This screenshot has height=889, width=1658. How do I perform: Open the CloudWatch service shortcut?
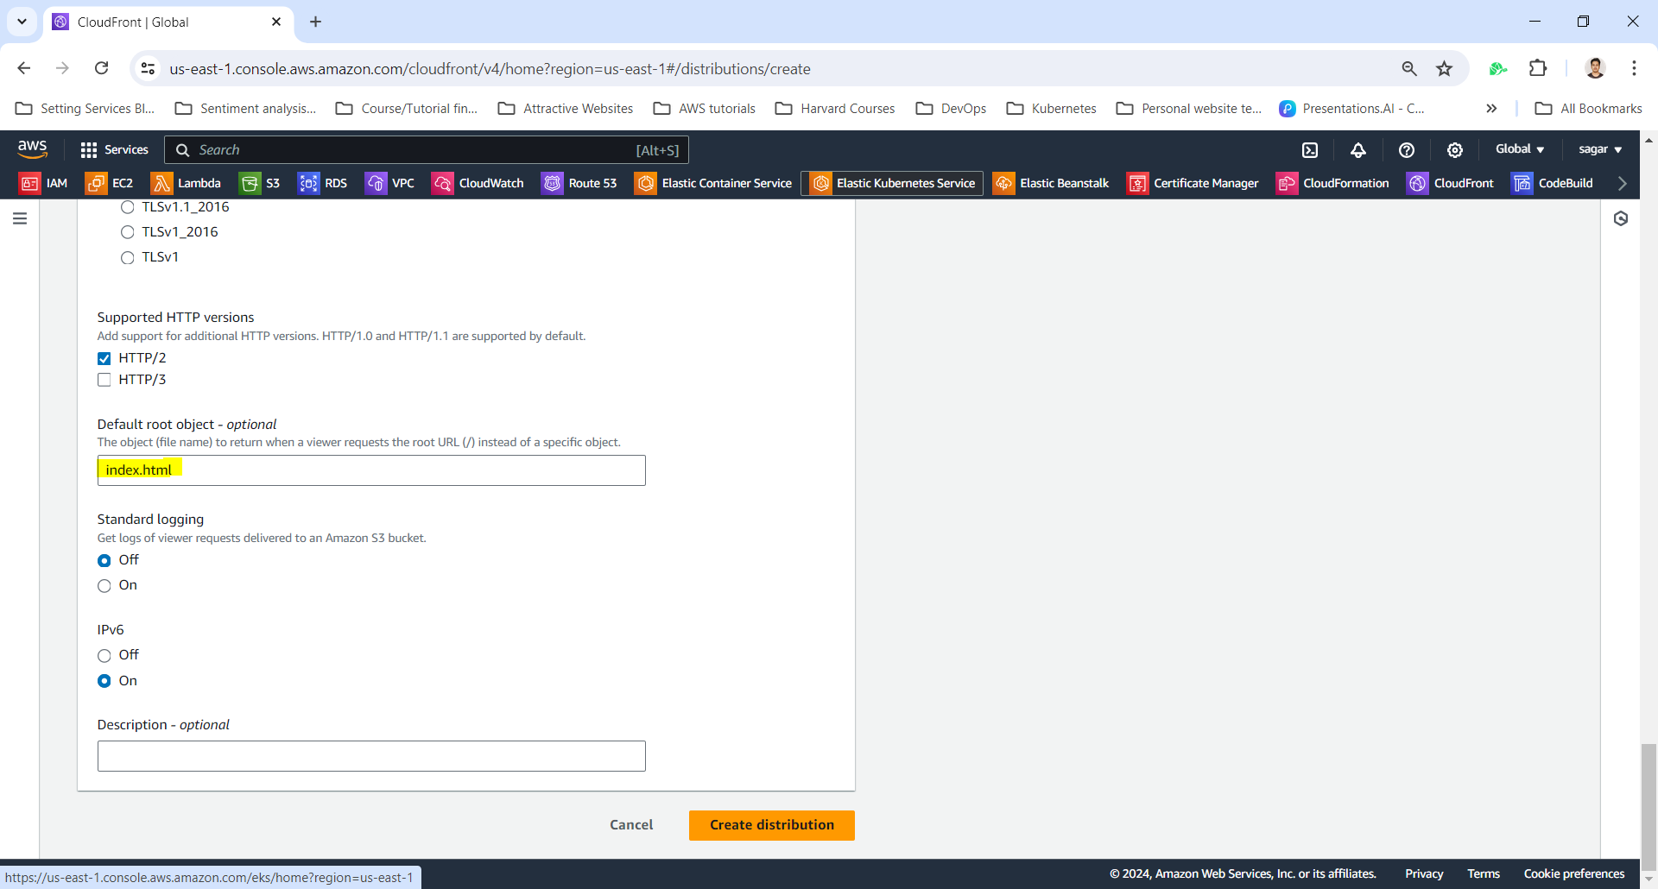[x=478, y=183]
